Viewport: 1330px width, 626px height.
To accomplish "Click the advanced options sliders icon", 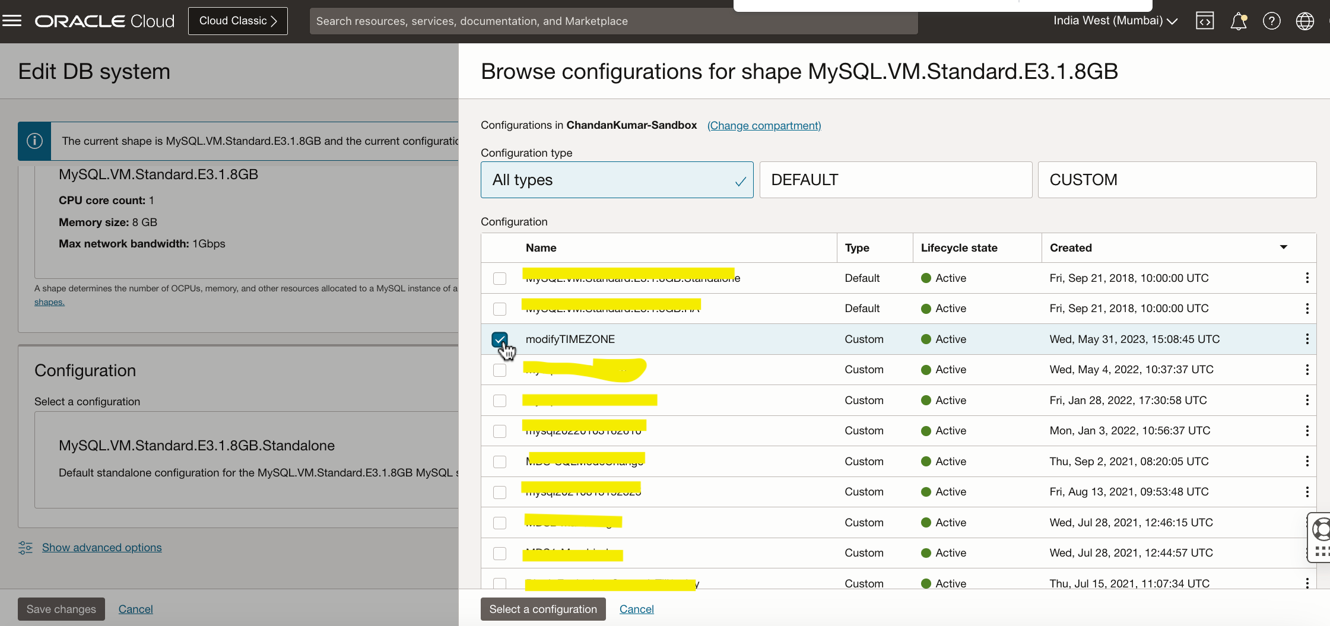I will tap(26, 548).
